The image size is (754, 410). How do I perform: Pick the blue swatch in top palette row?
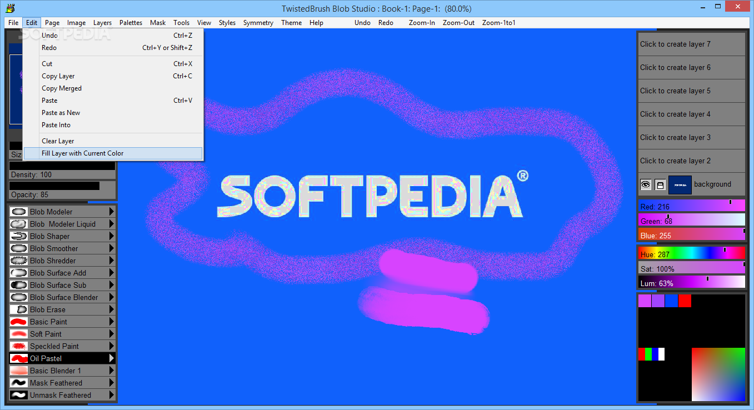671,301
